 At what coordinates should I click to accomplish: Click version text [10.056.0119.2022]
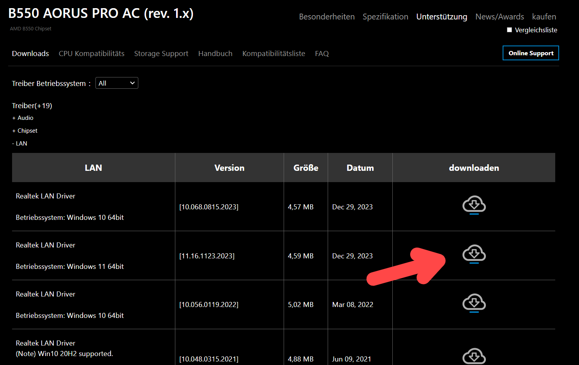[x=209, y=305]
